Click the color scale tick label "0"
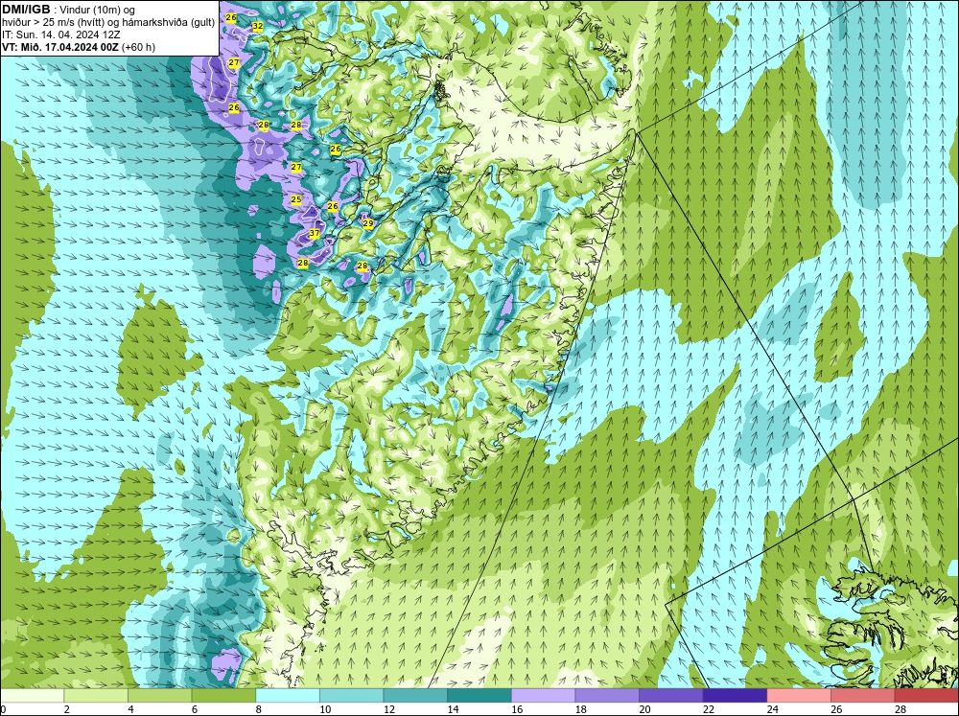Viewport: 959px width, 716px height. click(3, 709)
